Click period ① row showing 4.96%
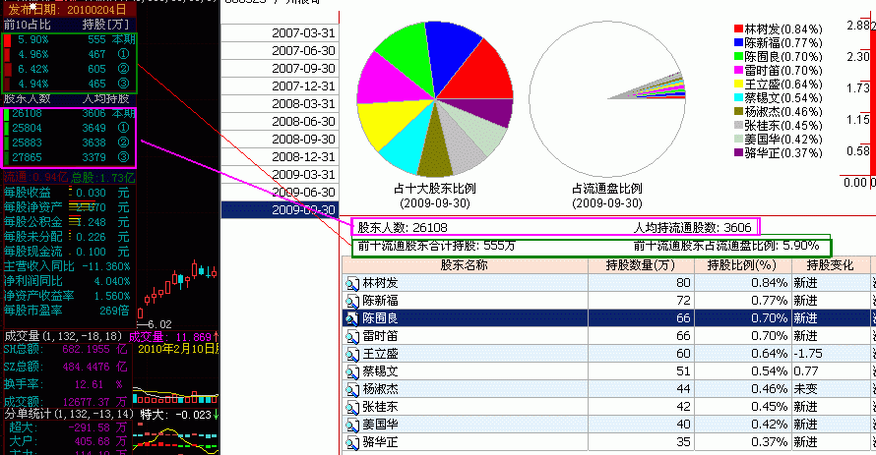Viewport: 876px width, 455px height. pos(69,54)
